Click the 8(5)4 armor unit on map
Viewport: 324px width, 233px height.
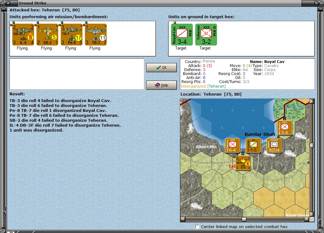tap(274, 145)
